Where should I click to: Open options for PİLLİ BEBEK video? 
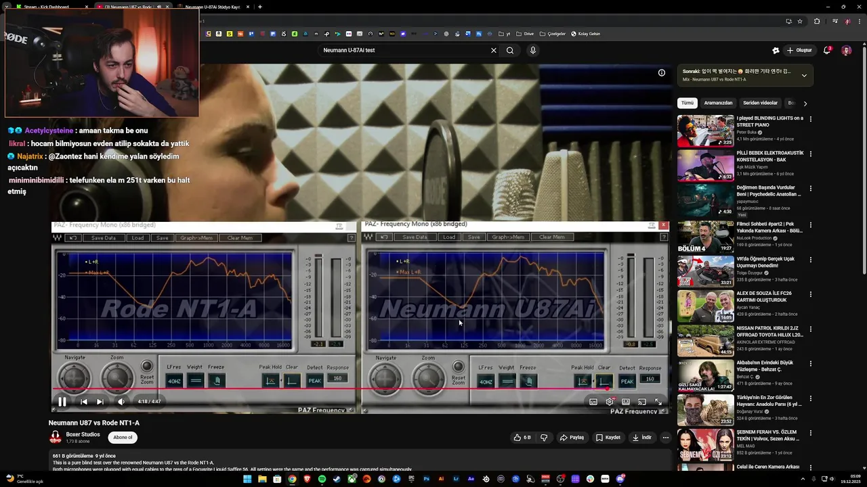811,154
